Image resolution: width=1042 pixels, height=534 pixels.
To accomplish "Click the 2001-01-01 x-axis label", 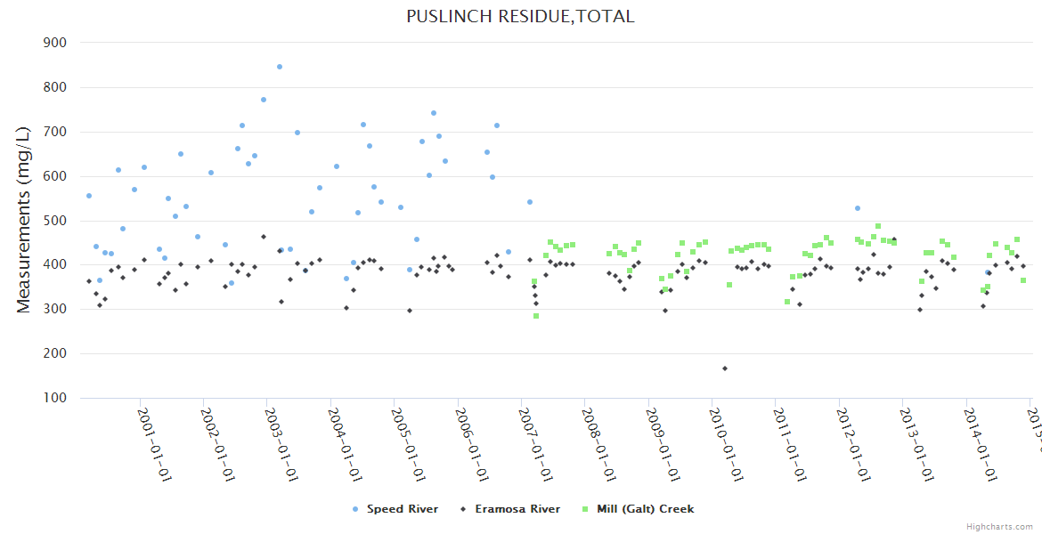I will [154, 444].
